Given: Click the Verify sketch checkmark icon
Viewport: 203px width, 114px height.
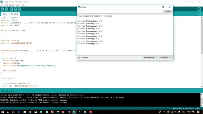Looking at the screenshot, I should (3, 9).
